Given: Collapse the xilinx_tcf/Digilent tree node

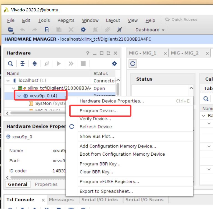Looking at the screenshot, I should click(x=14, y=88).
